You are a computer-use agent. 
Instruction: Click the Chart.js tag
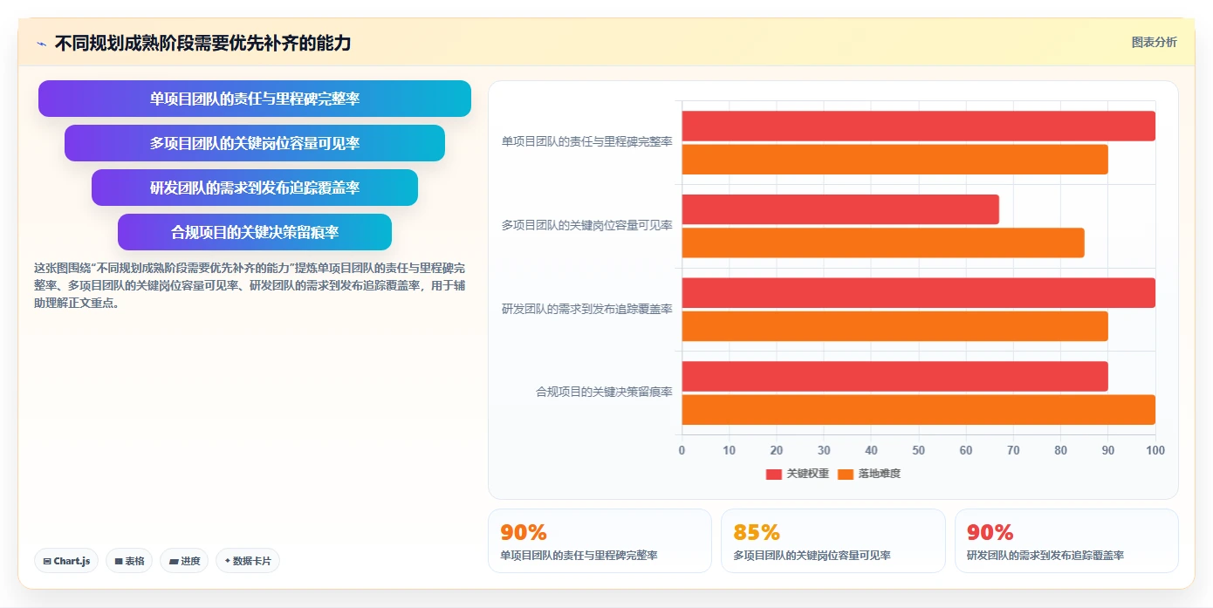[66, 561]
